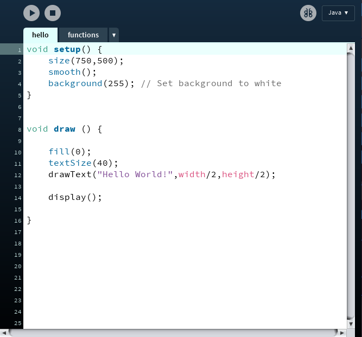The width and height of the screenshot is (362, 337).
Task: Run the sketch with the Play button
Action: [x=31, y=13]
